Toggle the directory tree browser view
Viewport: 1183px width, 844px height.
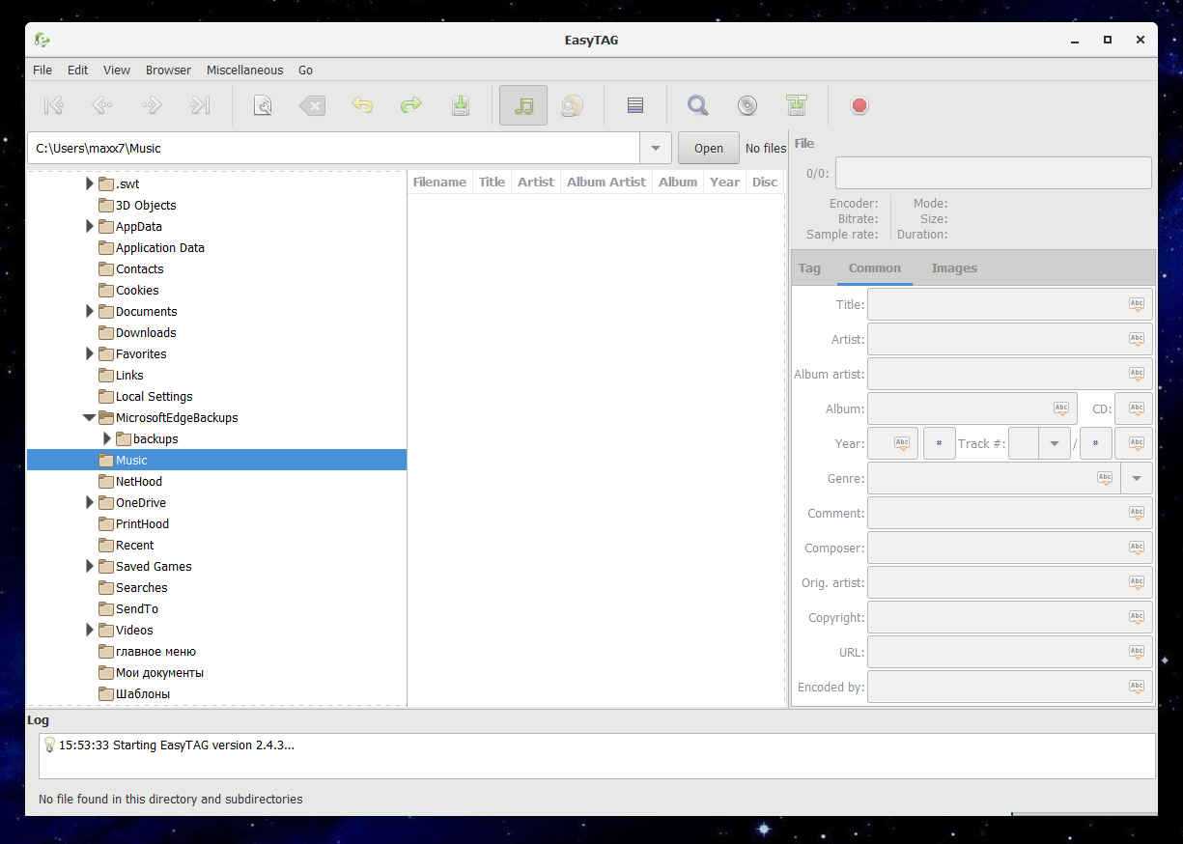[x=523, y=105]
